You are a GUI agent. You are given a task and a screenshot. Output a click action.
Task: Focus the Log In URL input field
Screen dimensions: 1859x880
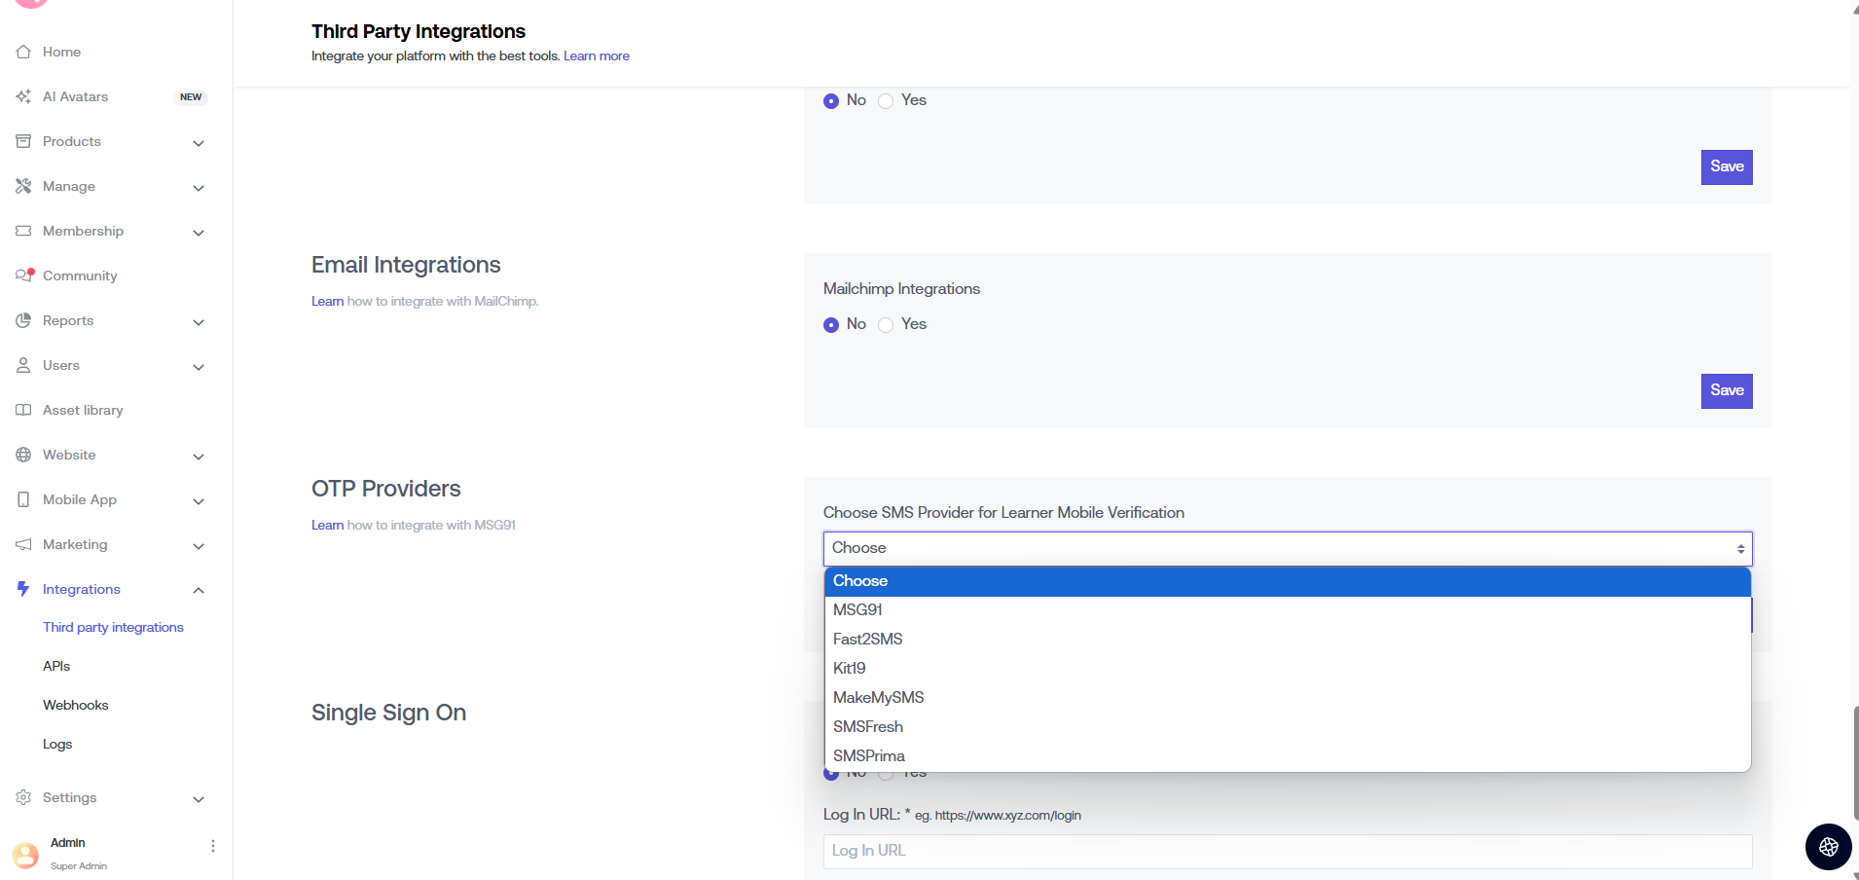pyautogui.click(x=1287, y=851)
